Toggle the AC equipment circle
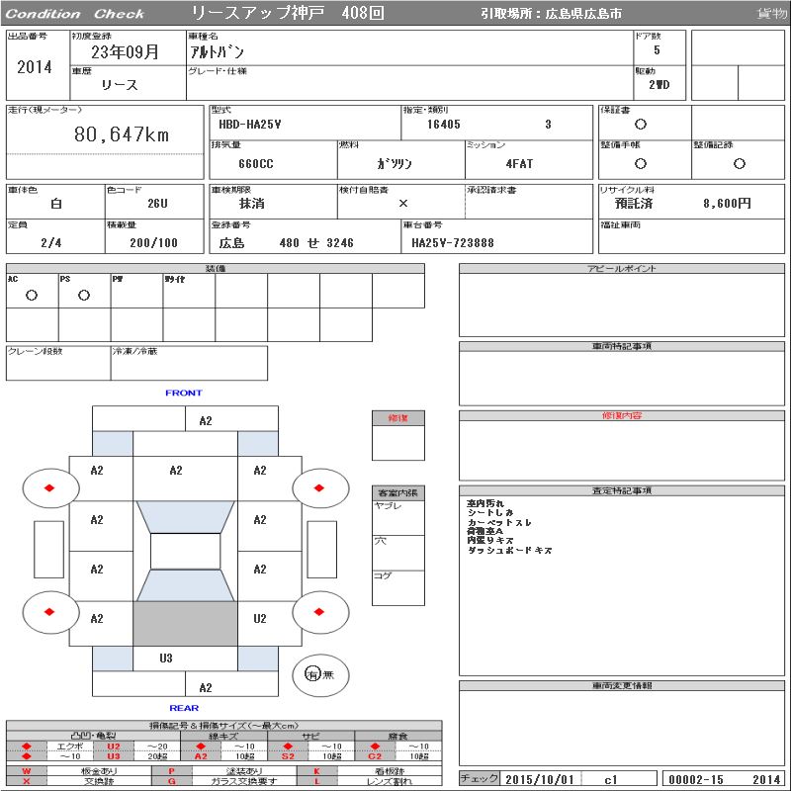Screen dimensions: 791x791 point(32,295)
